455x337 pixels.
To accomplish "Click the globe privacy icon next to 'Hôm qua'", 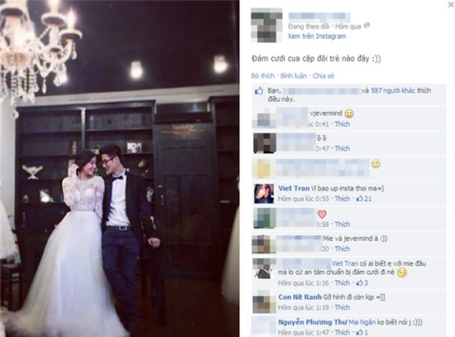I will pos(366,26).
